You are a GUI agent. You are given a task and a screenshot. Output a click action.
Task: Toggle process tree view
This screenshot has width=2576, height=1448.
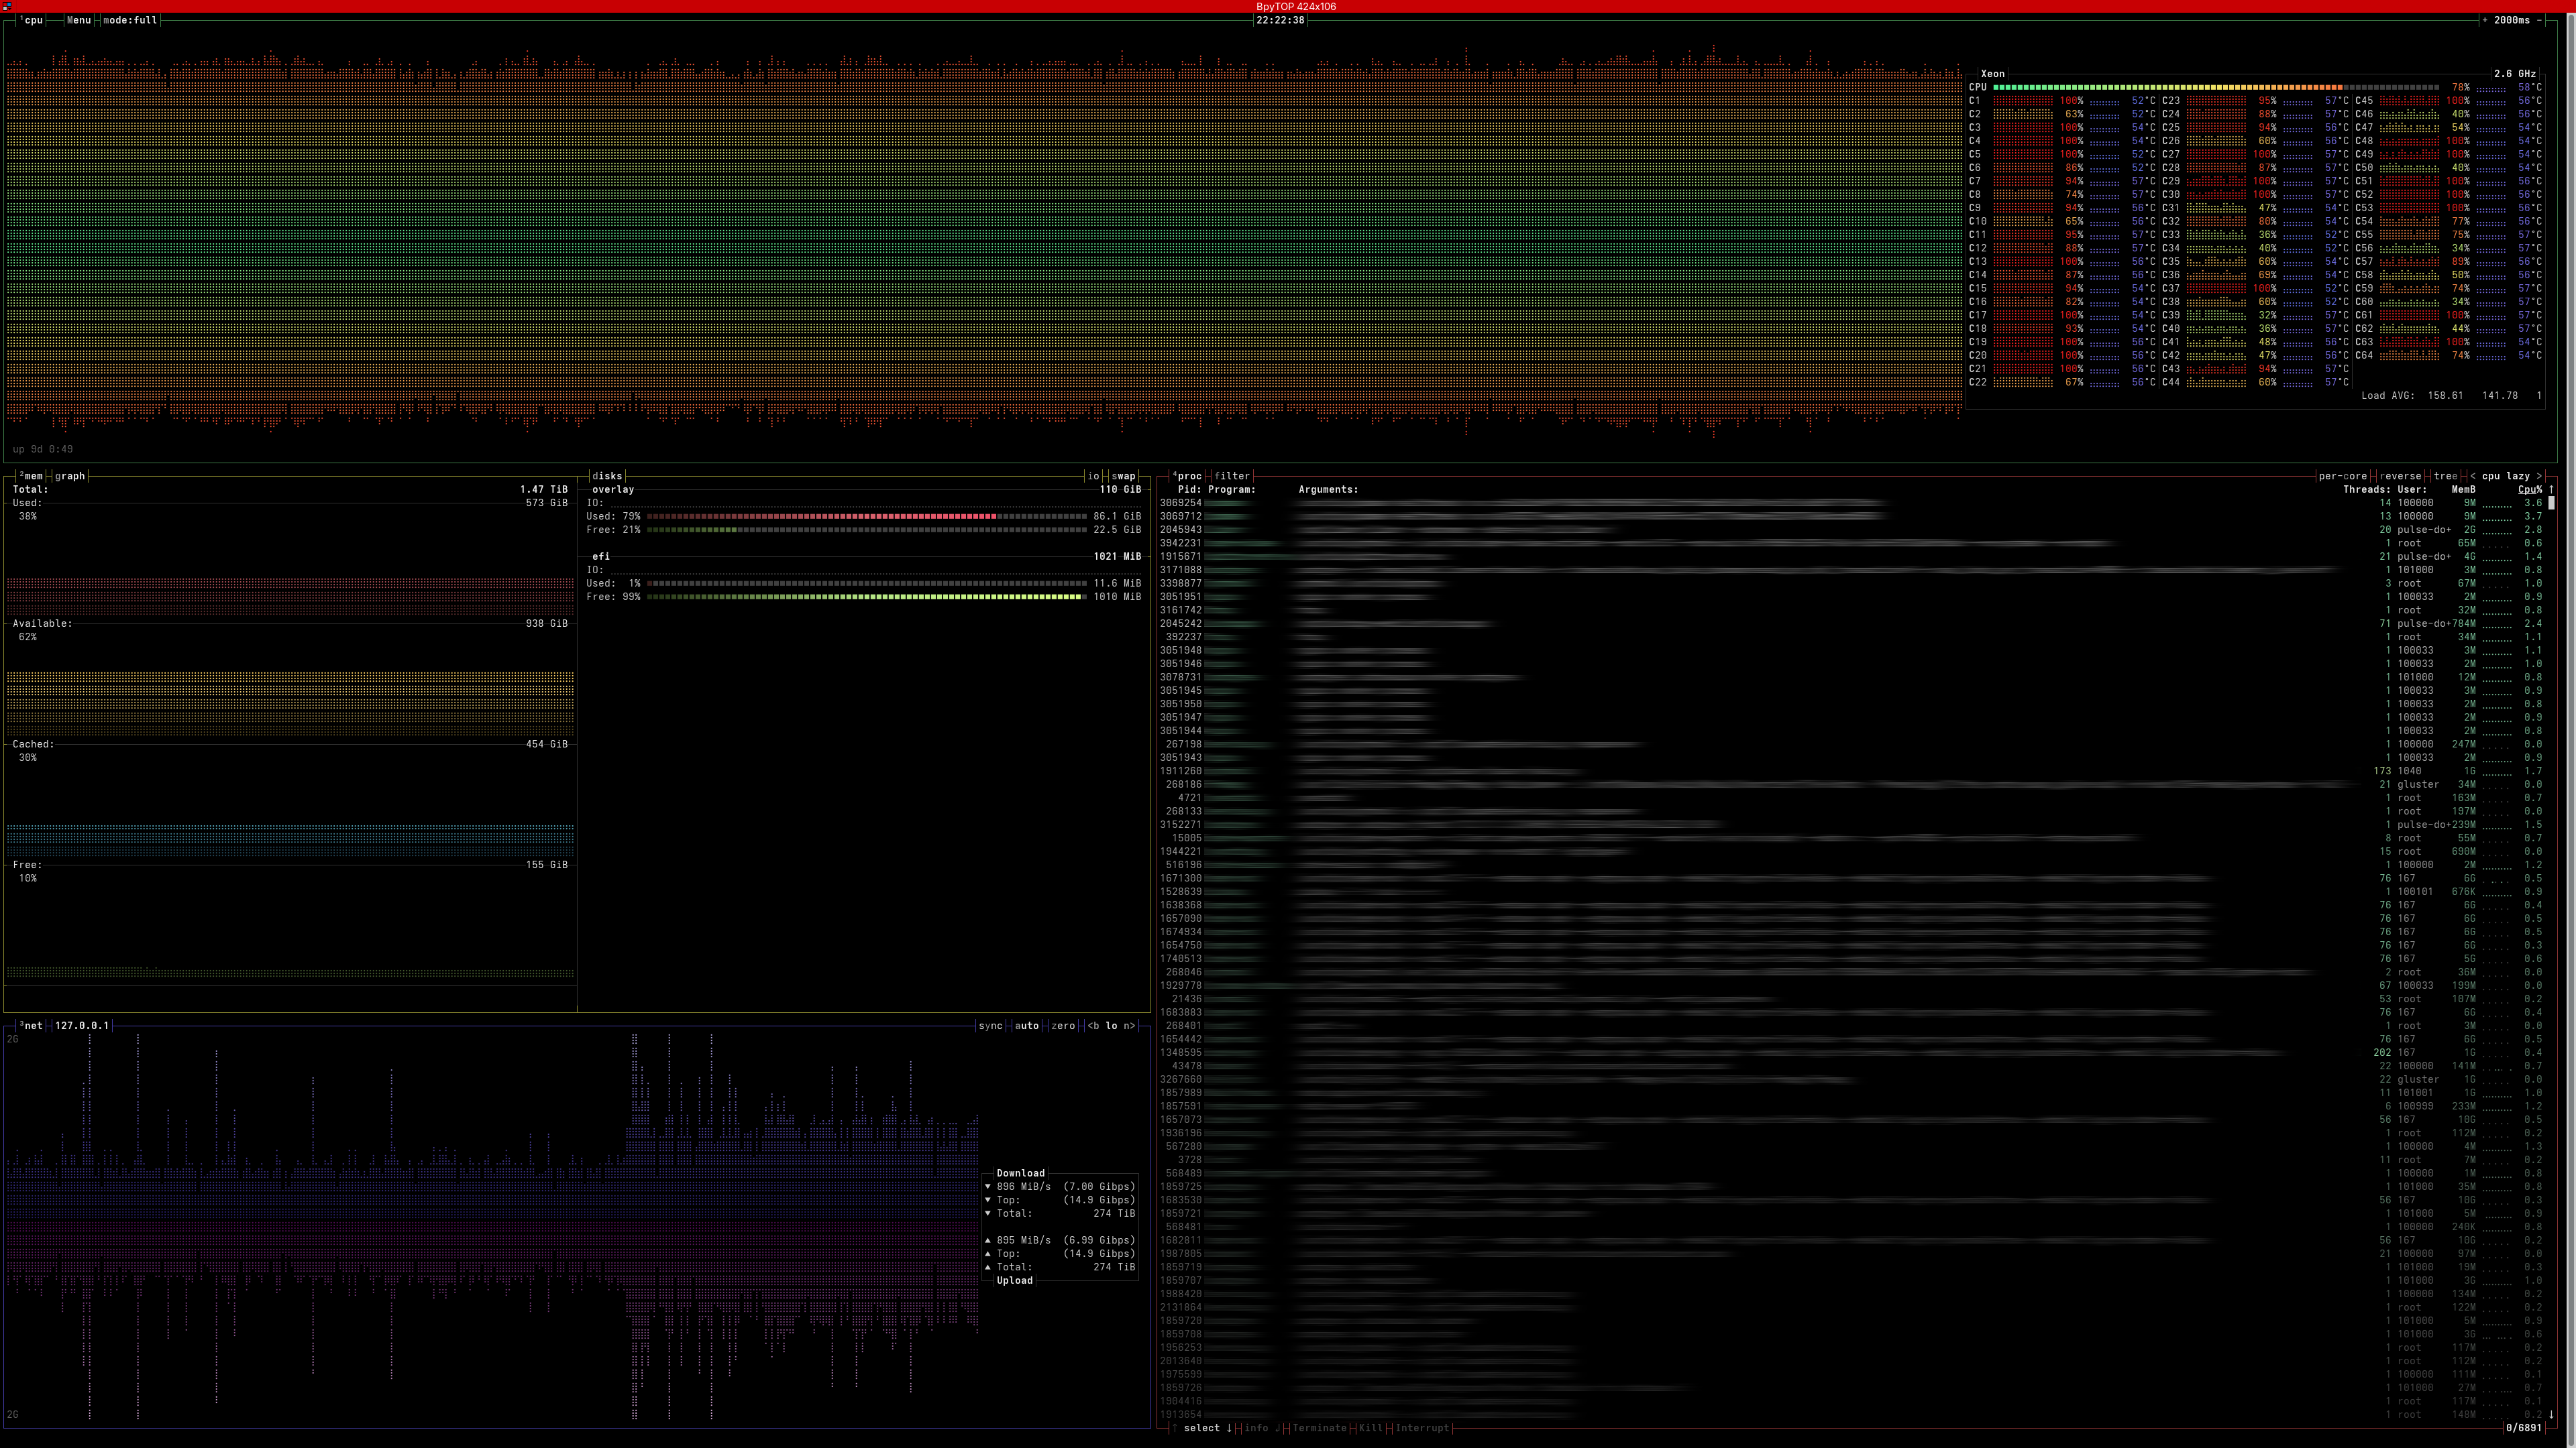(2445, 476)
